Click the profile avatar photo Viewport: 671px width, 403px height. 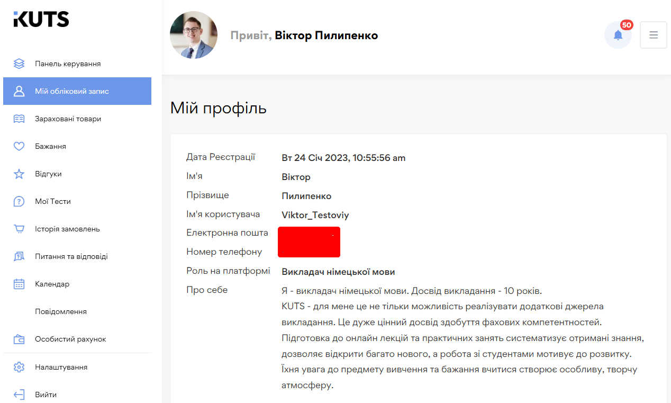point(194,35)
